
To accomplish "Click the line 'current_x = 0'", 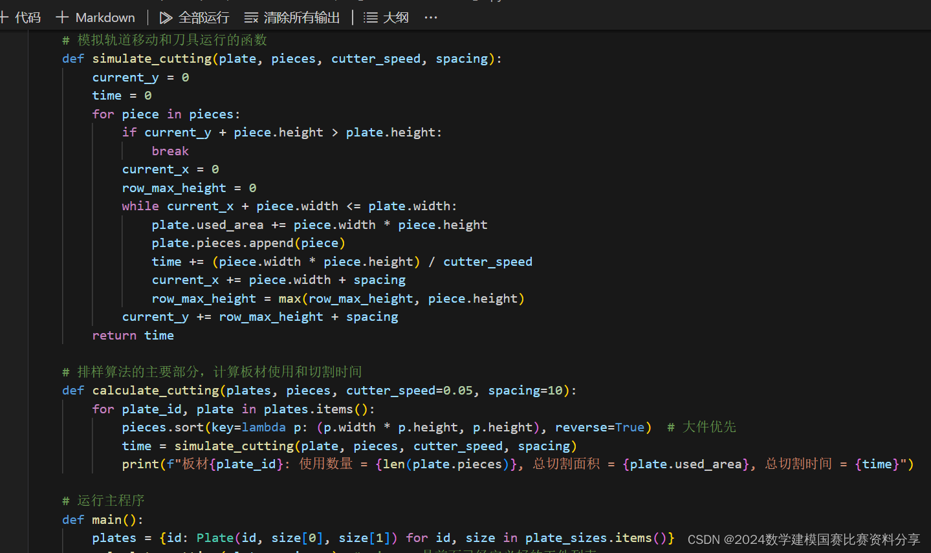I will [170, 169].
